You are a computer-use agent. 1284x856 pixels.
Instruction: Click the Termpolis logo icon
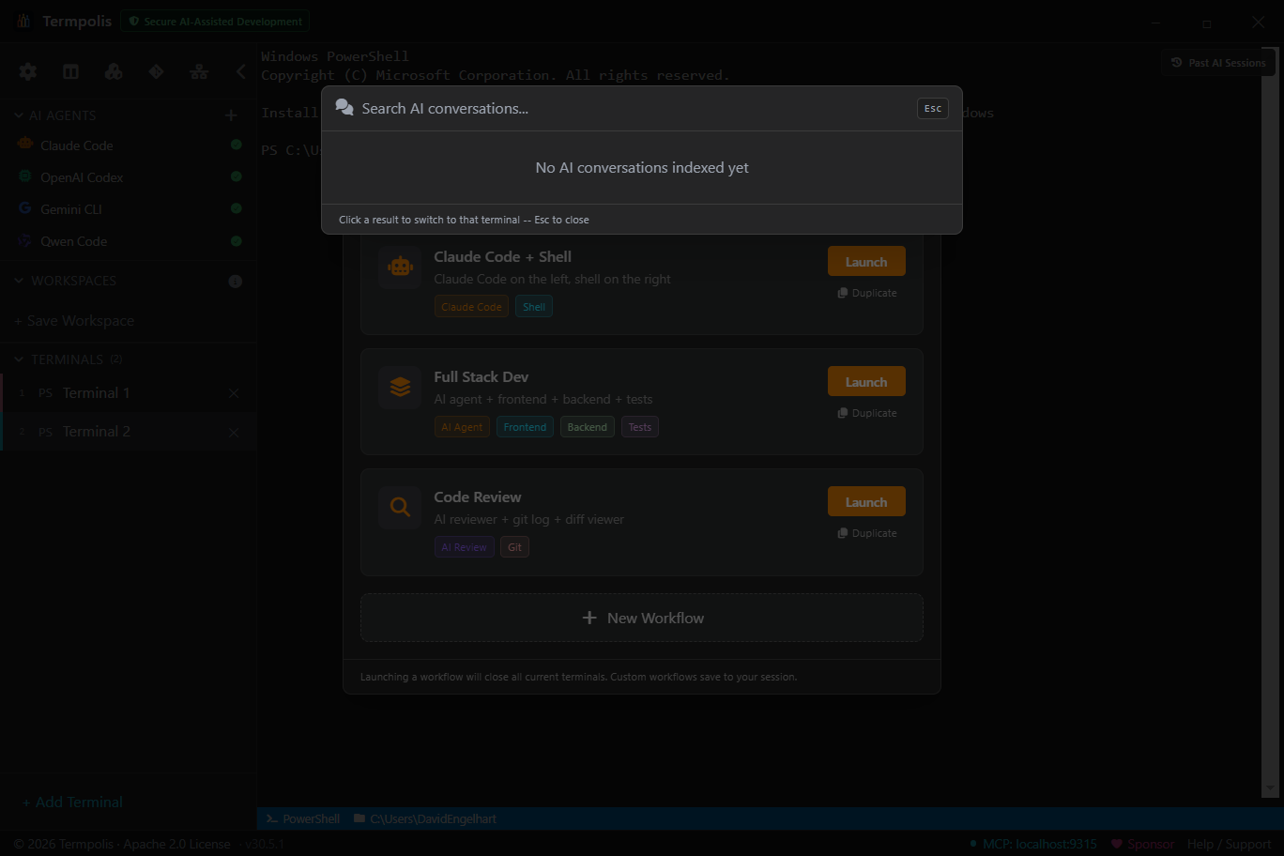[23, 21]
